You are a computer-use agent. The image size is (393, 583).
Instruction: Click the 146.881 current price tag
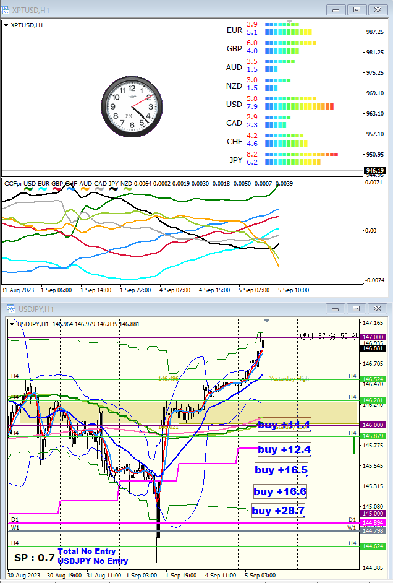(373, 348)
